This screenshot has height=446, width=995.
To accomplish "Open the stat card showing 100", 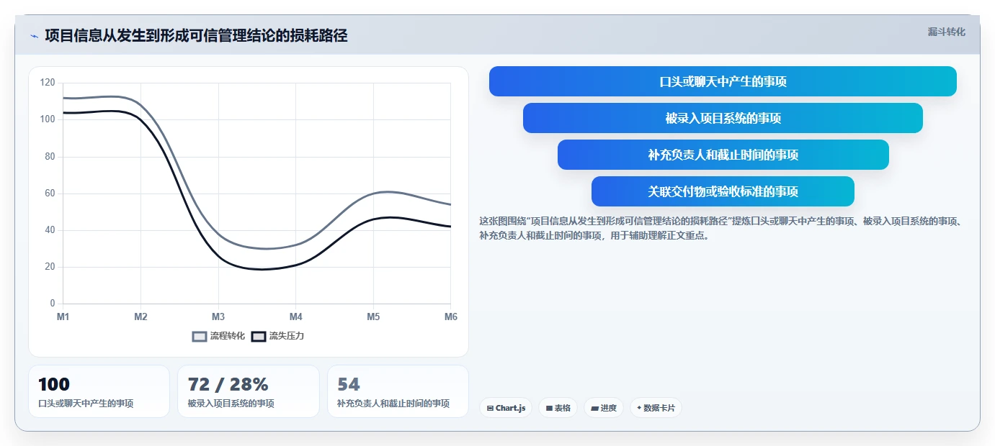I will tap(99, 391).
